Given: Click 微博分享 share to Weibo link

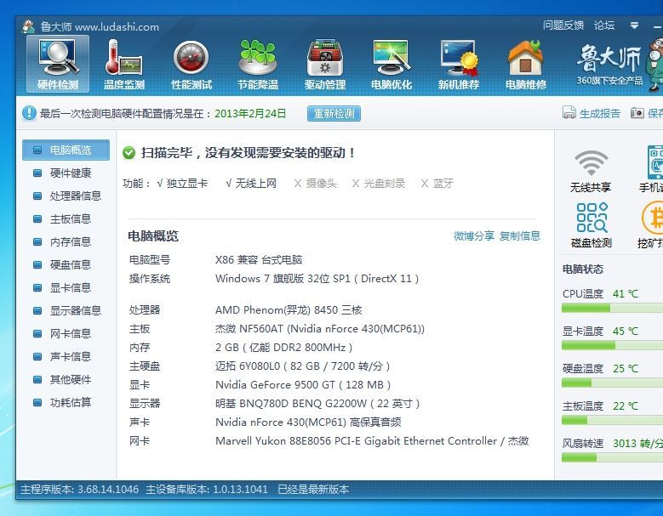Looking at the screenshot, I should (474, 235).
